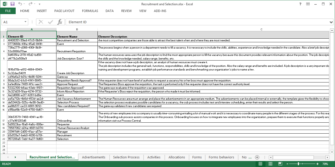Switch to Page Break Preview view

pyautogui.click(x=280, y=164)
